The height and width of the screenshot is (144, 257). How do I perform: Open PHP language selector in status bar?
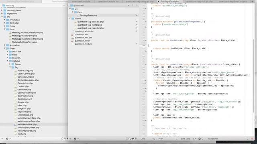tap(168, 139)
